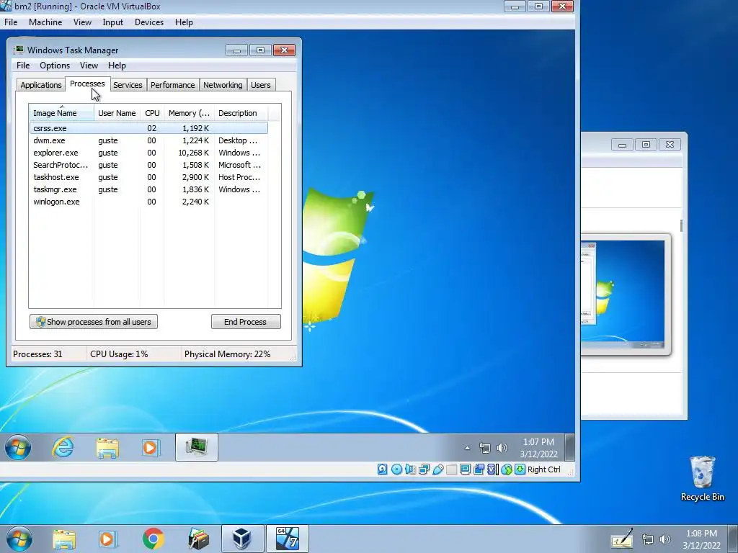Open the host Start menu orb
This screenshot has height=553, width=738.
[x=19, y=539]
